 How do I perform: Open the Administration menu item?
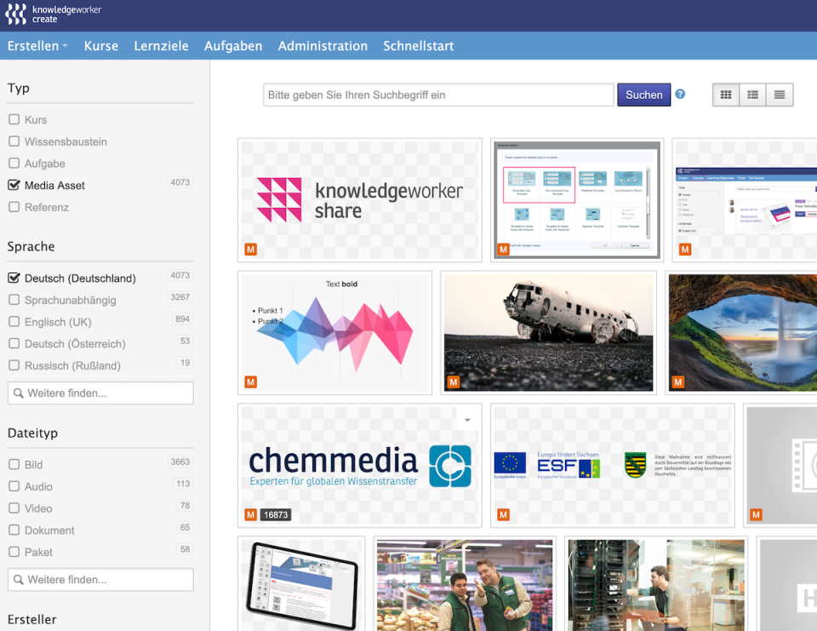point(323,46)
